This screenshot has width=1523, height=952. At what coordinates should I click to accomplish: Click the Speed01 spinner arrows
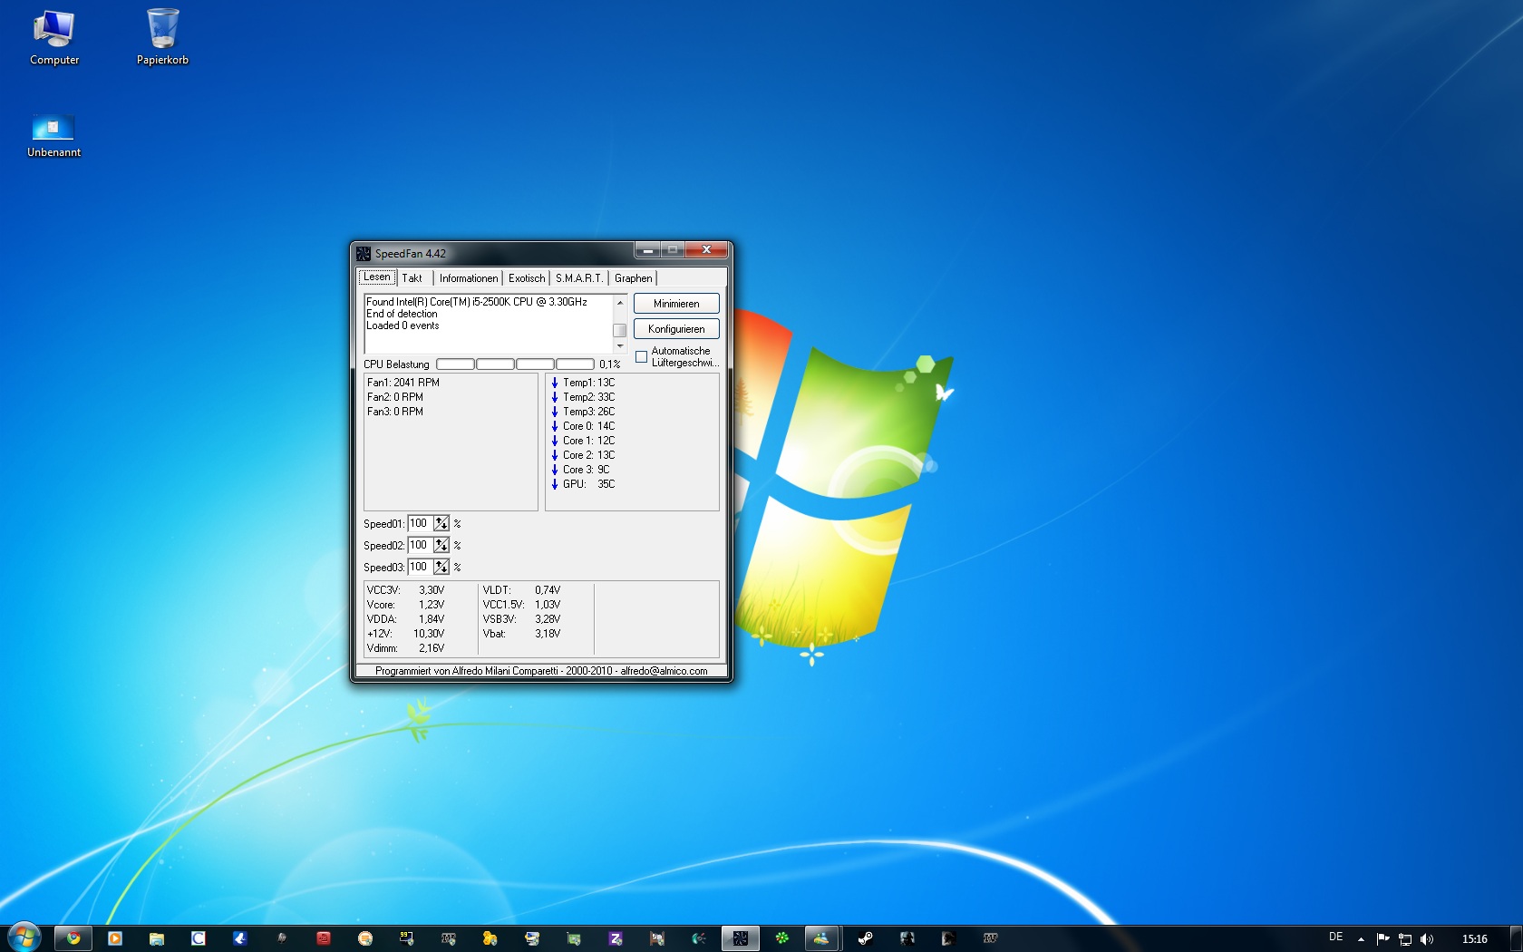pyautogui.click(x=441, y=524)
